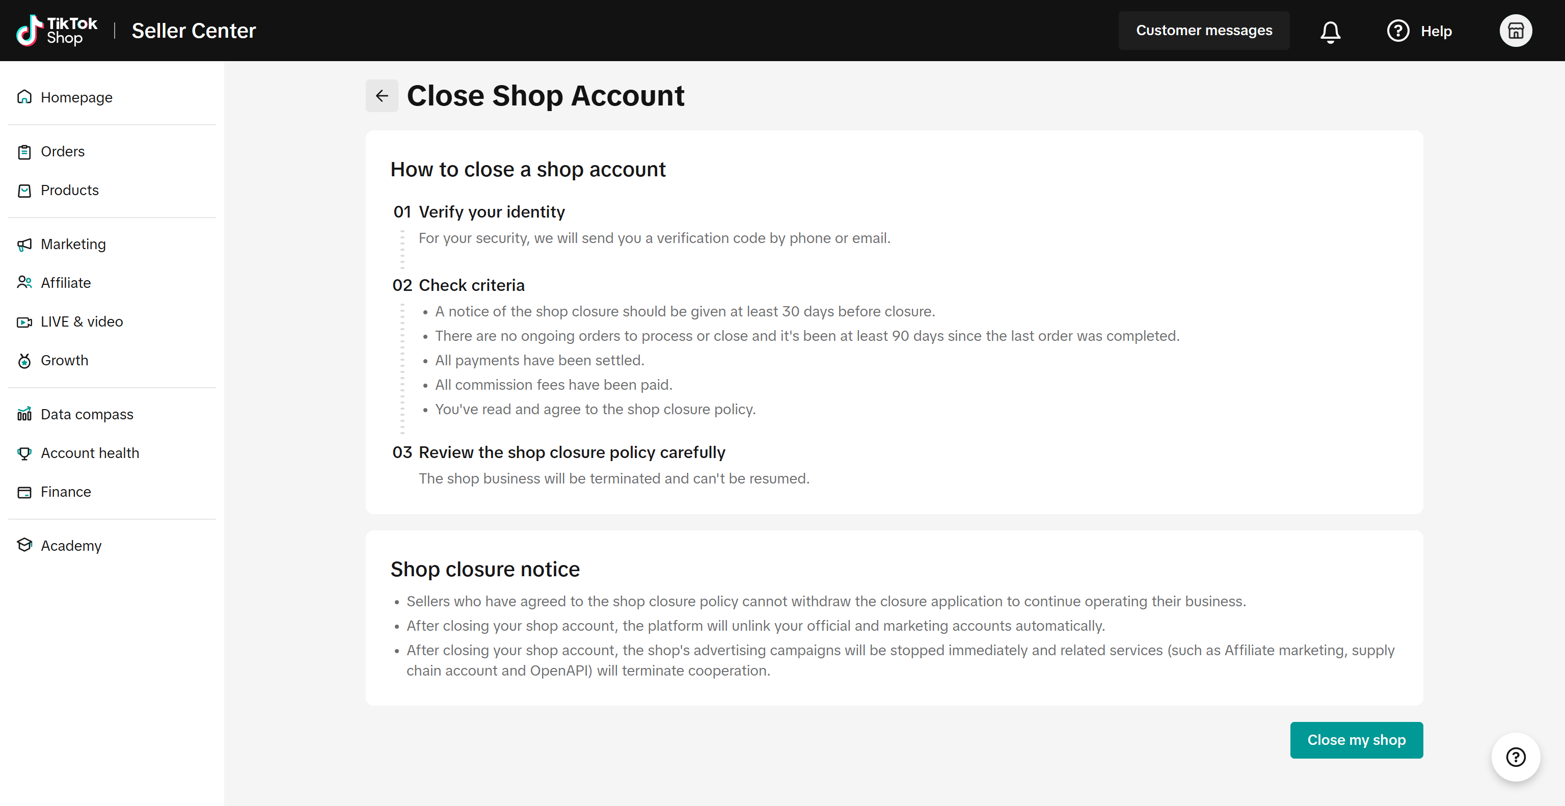
Task: Open the Orders section
Action: point(62,151)
